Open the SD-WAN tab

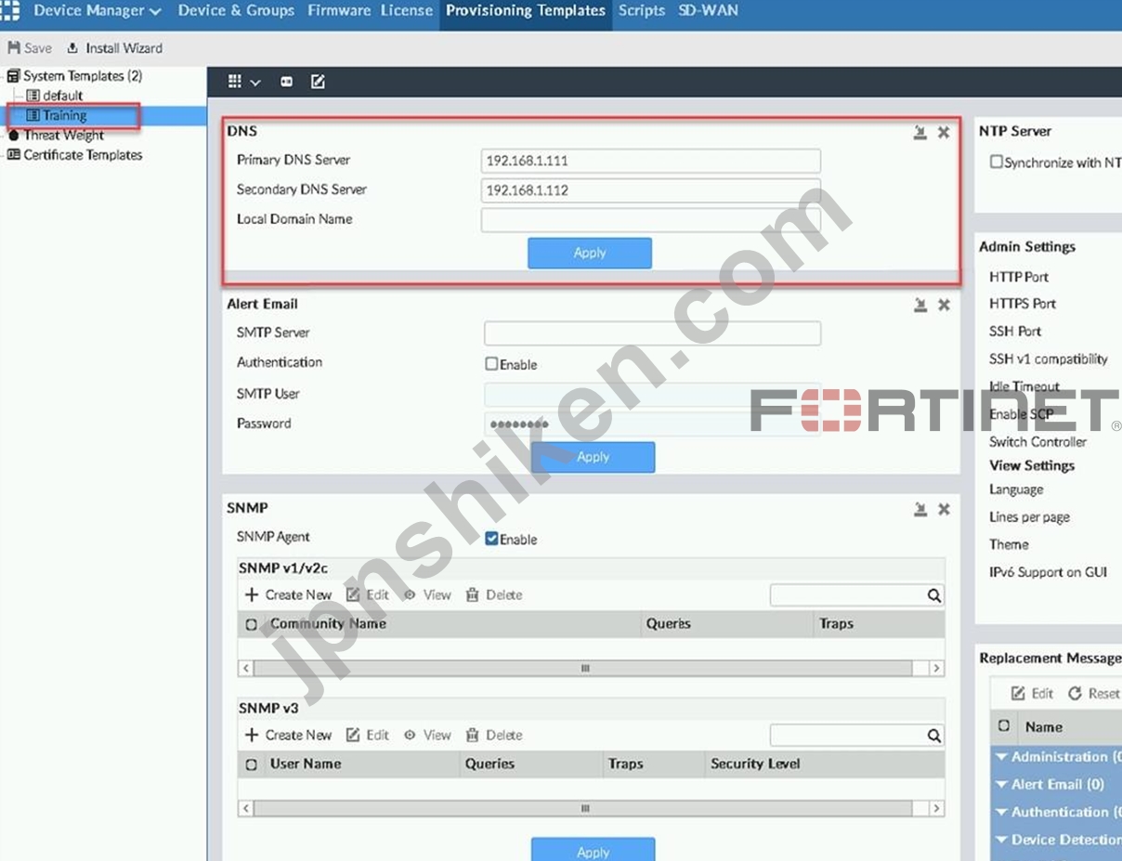click(708, 11)
